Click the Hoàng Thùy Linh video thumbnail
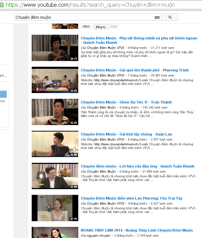The image size is (202, 238). (55, 232)
